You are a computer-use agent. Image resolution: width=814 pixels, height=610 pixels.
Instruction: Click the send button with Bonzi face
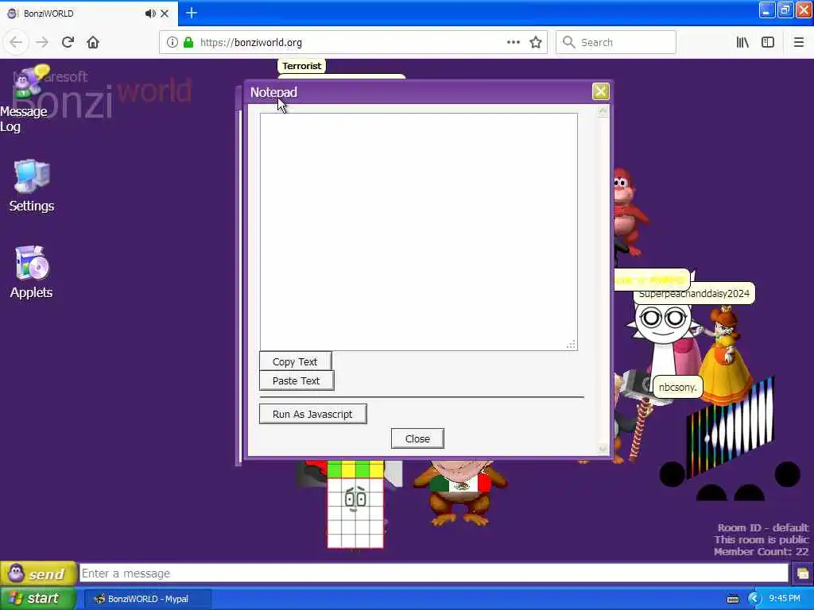38,573
